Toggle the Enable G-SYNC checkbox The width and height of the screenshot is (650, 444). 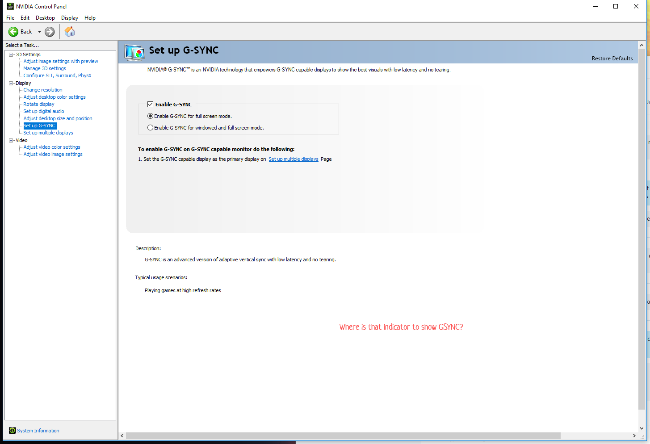coord(151,105)
